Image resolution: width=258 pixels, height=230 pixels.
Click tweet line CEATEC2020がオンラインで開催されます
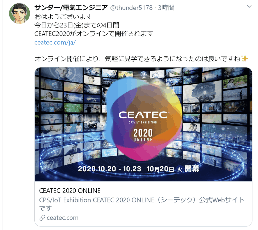(94, 34)
